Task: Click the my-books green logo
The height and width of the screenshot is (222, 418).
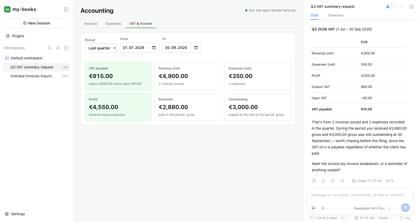Action: point(7,9)
